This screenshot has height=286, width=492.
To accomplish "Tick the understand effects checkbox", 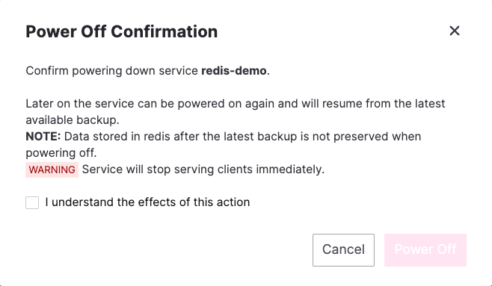I will pyautogui.click(x=32, y=202).
